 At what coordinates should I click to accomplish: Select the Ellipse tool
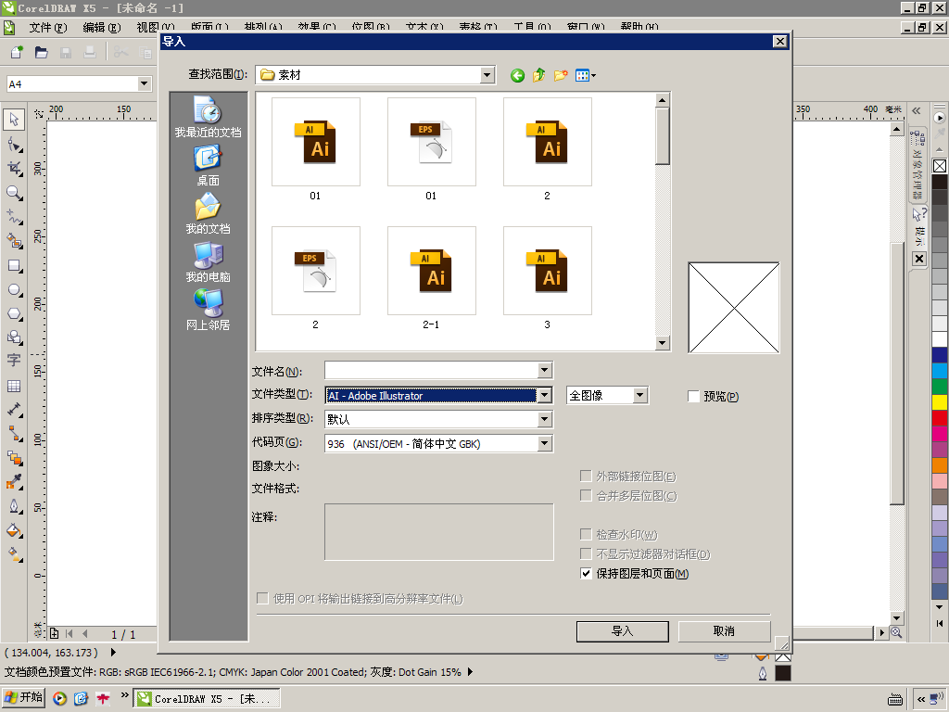click(14, 290)
